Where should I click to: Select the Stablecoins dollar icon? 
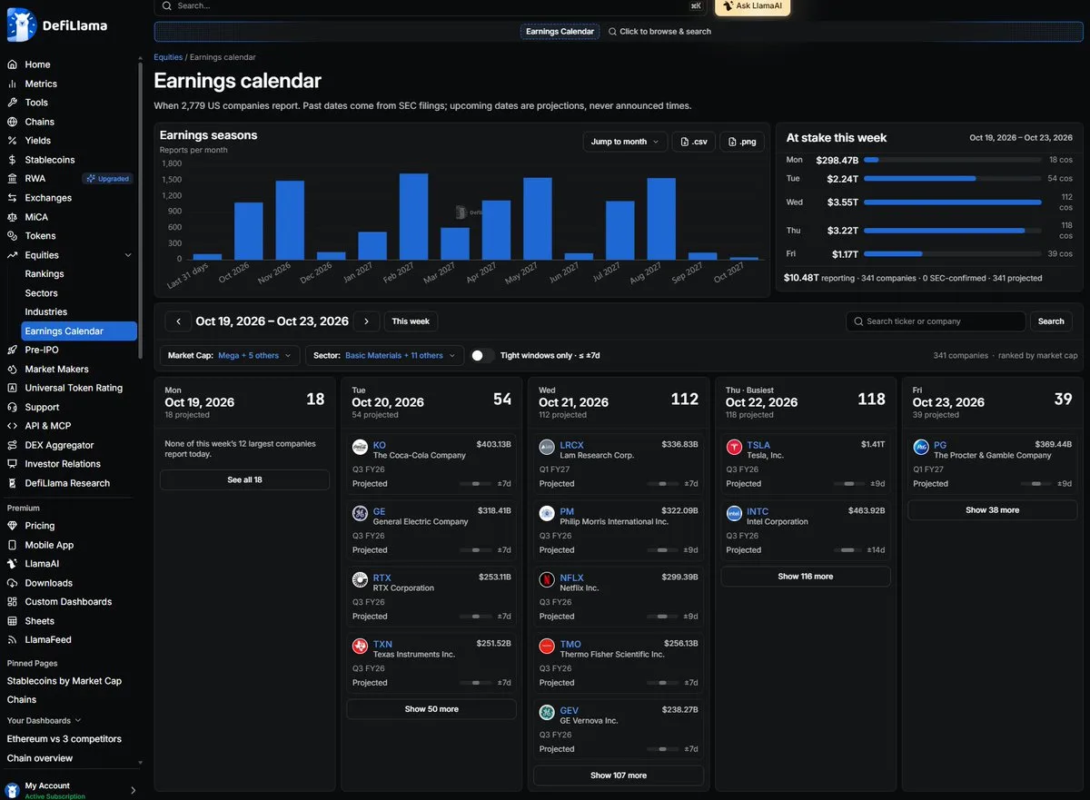pyautogui.click(x=13, y=160)
